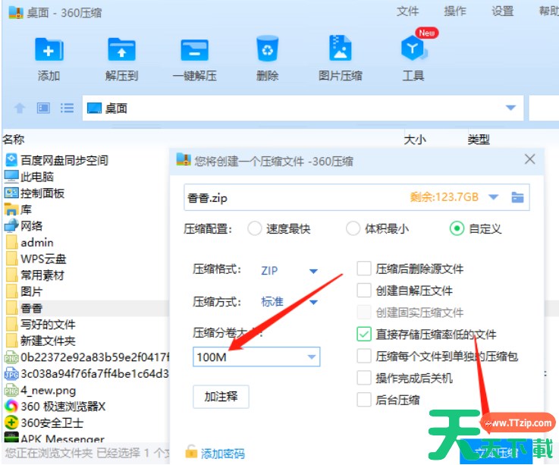Expand the 100M split volume size dropdown
The image size is (559, 465).
312,357
